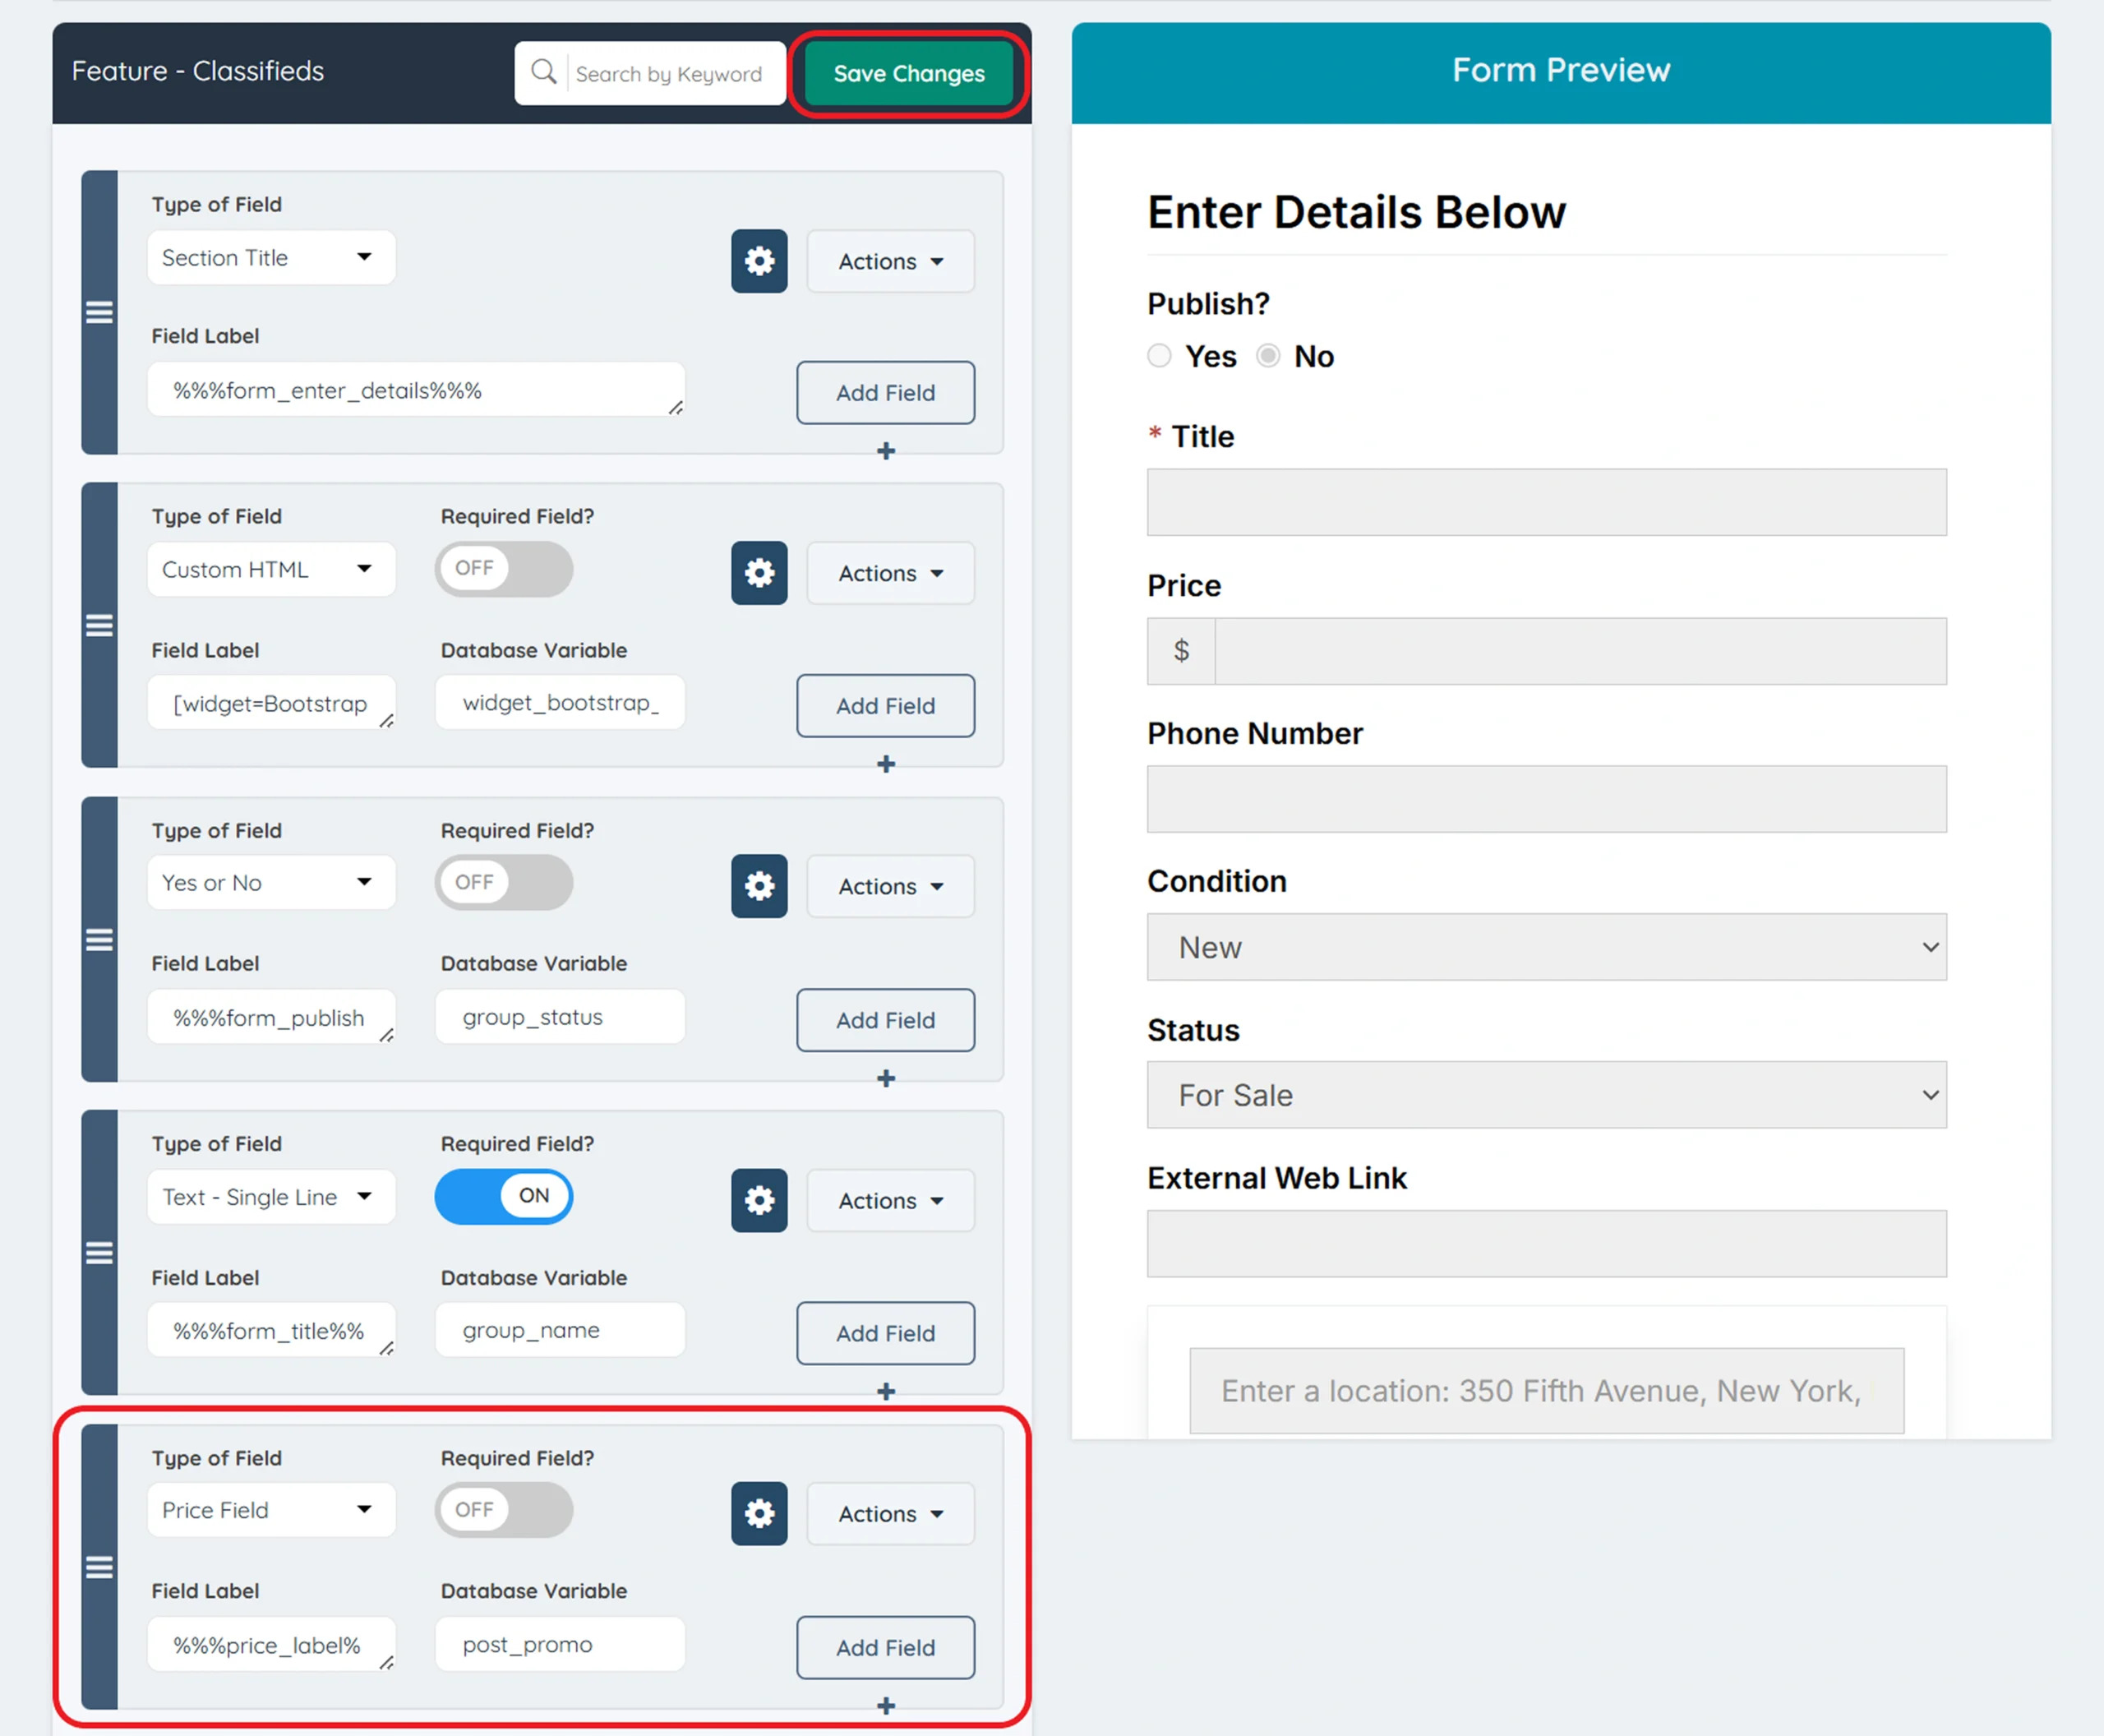The image size is (2104, 1736).
Task: Click gear icon for Yes or No field
Action: 759,886
